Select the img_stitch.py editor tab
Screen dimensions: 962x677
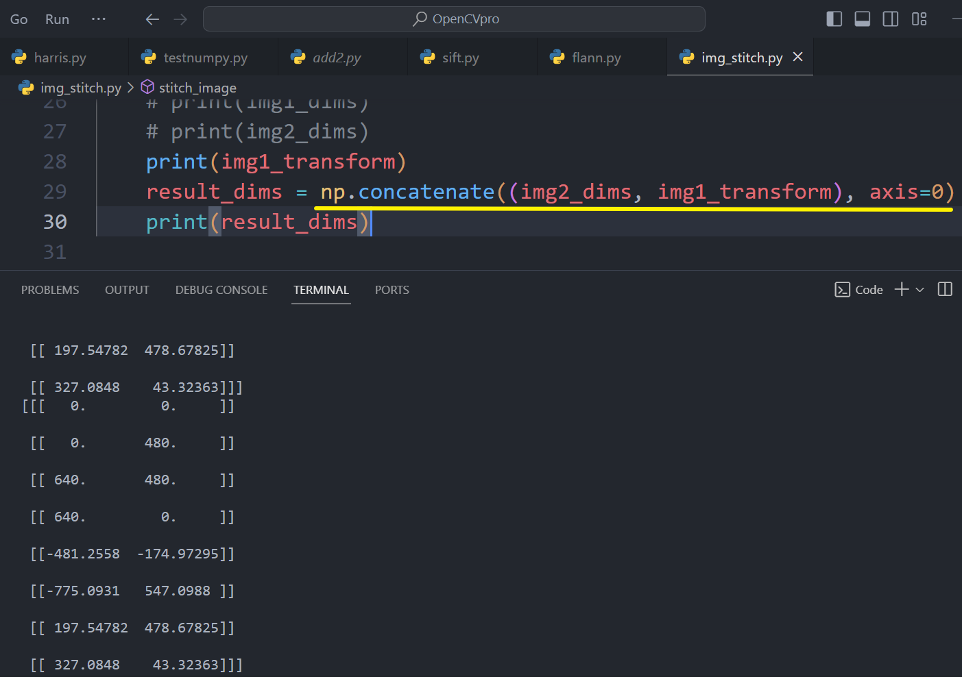[741, 58]
